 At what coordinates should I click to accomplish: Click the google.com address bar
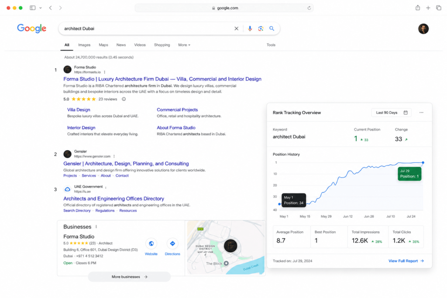point(224,8)
